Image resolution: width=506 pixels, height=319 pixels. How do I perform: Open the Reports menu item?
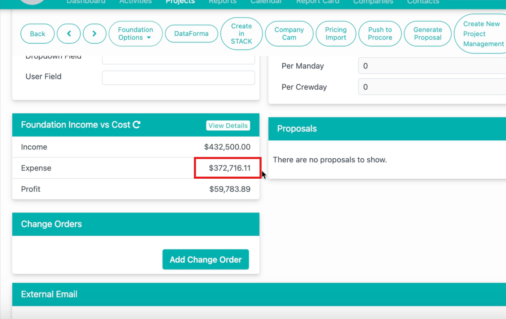click(x=222, y=2)
